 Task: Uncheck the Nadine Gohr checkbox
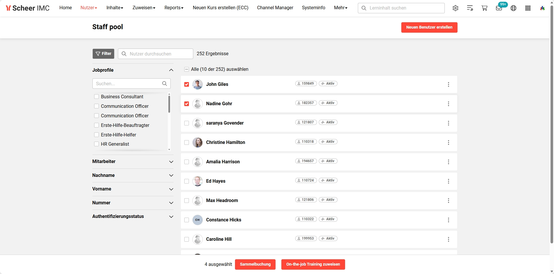(187, 104)
